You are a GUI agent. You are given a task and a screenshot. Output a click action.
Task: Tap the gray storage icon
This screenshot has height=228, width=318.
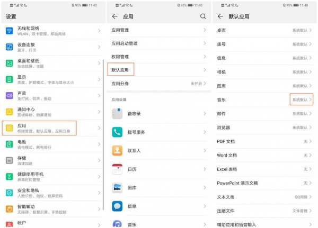[x=9, y=160]
